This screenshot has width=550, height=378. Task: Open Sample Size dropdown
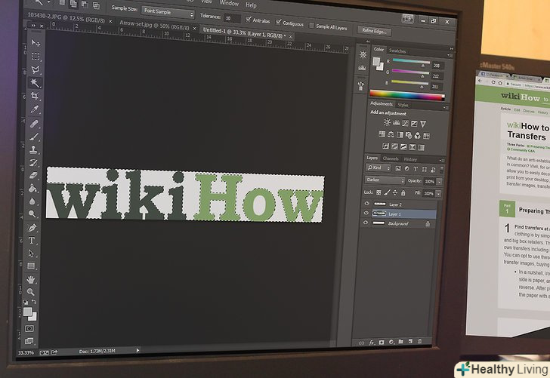click(168, 12)
